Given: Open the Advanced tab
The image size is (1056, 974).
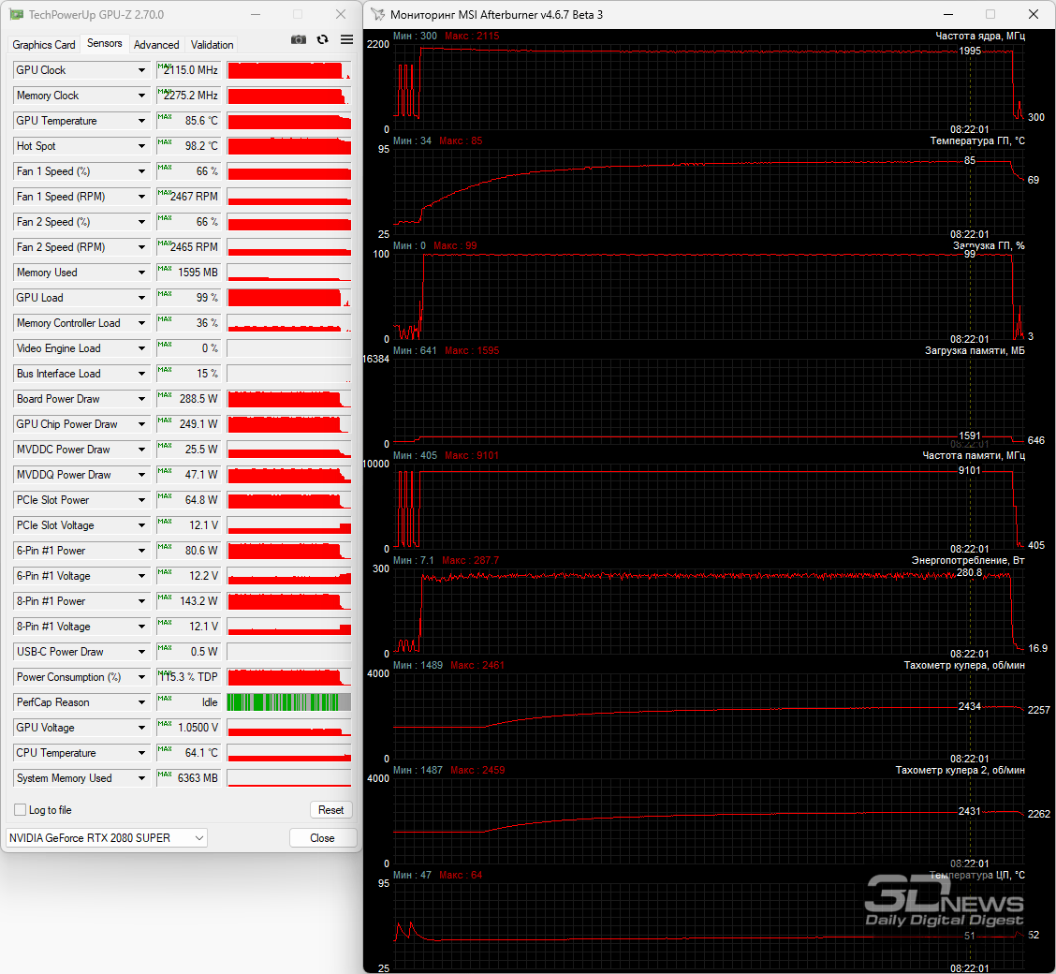Looking at the screenshot, I should click(156, 44).
